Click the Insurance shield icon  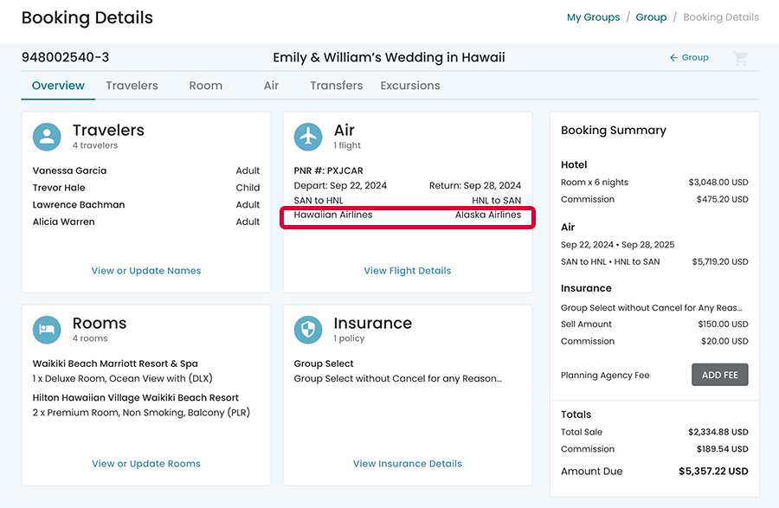[x=308, y=330]
